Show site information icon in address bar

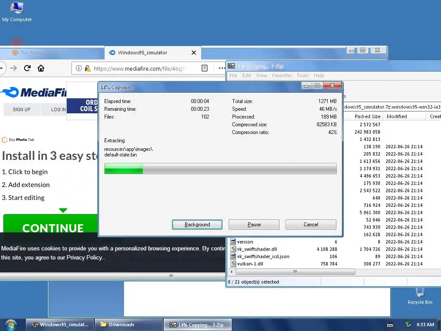point(79,68)
